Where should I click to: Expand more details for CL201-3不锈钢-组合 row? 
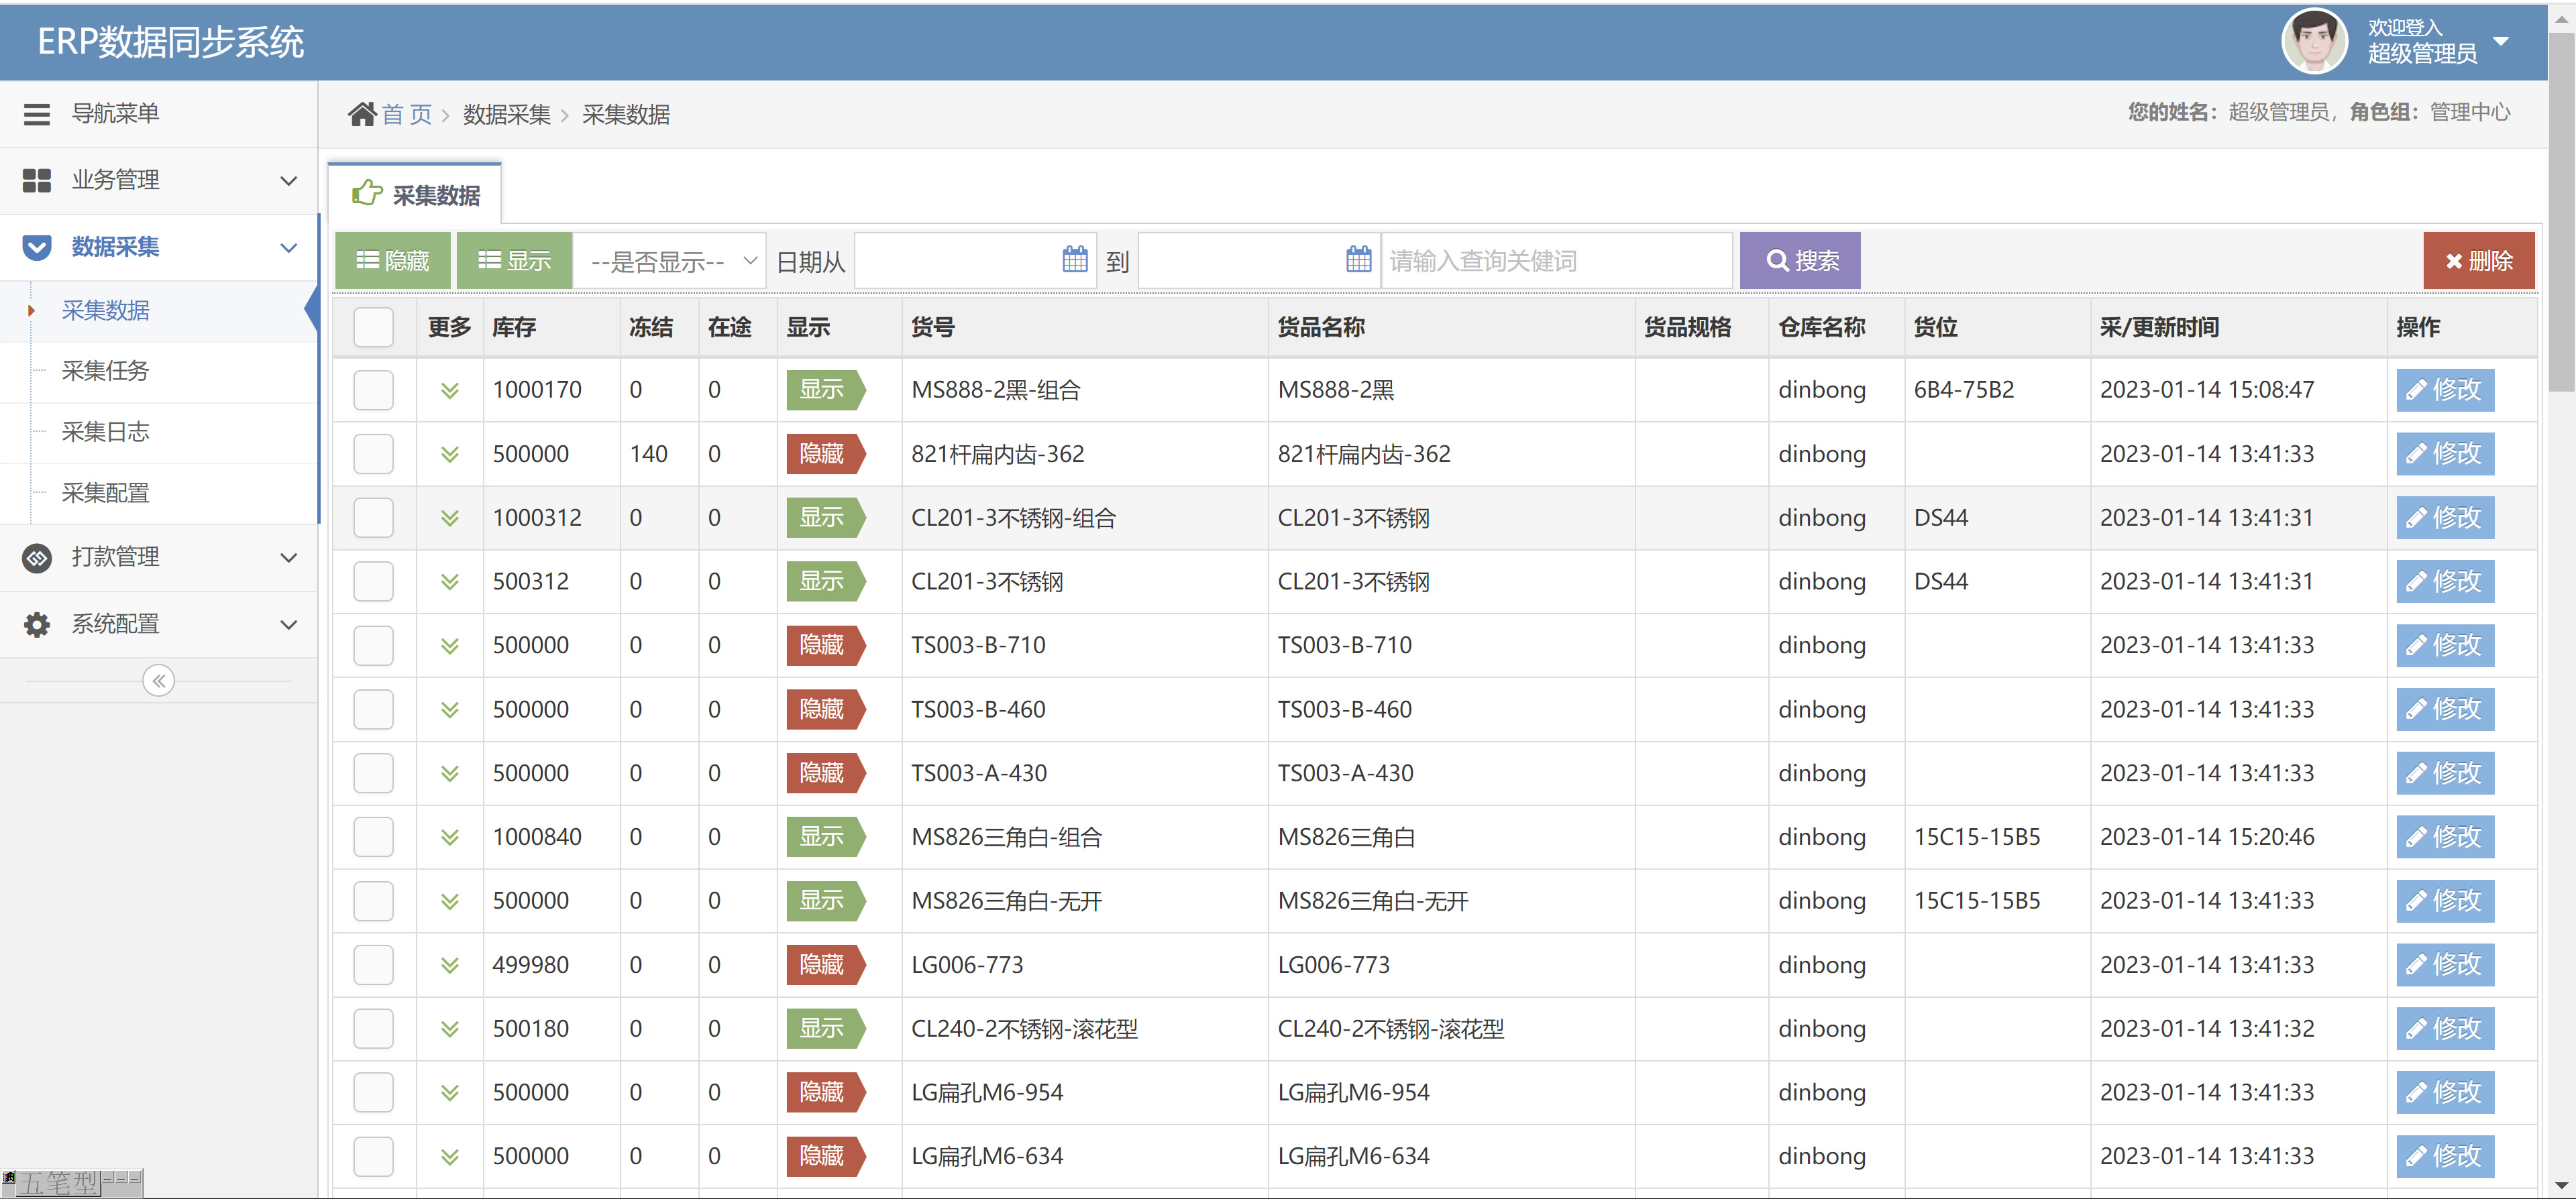[450, 519]
